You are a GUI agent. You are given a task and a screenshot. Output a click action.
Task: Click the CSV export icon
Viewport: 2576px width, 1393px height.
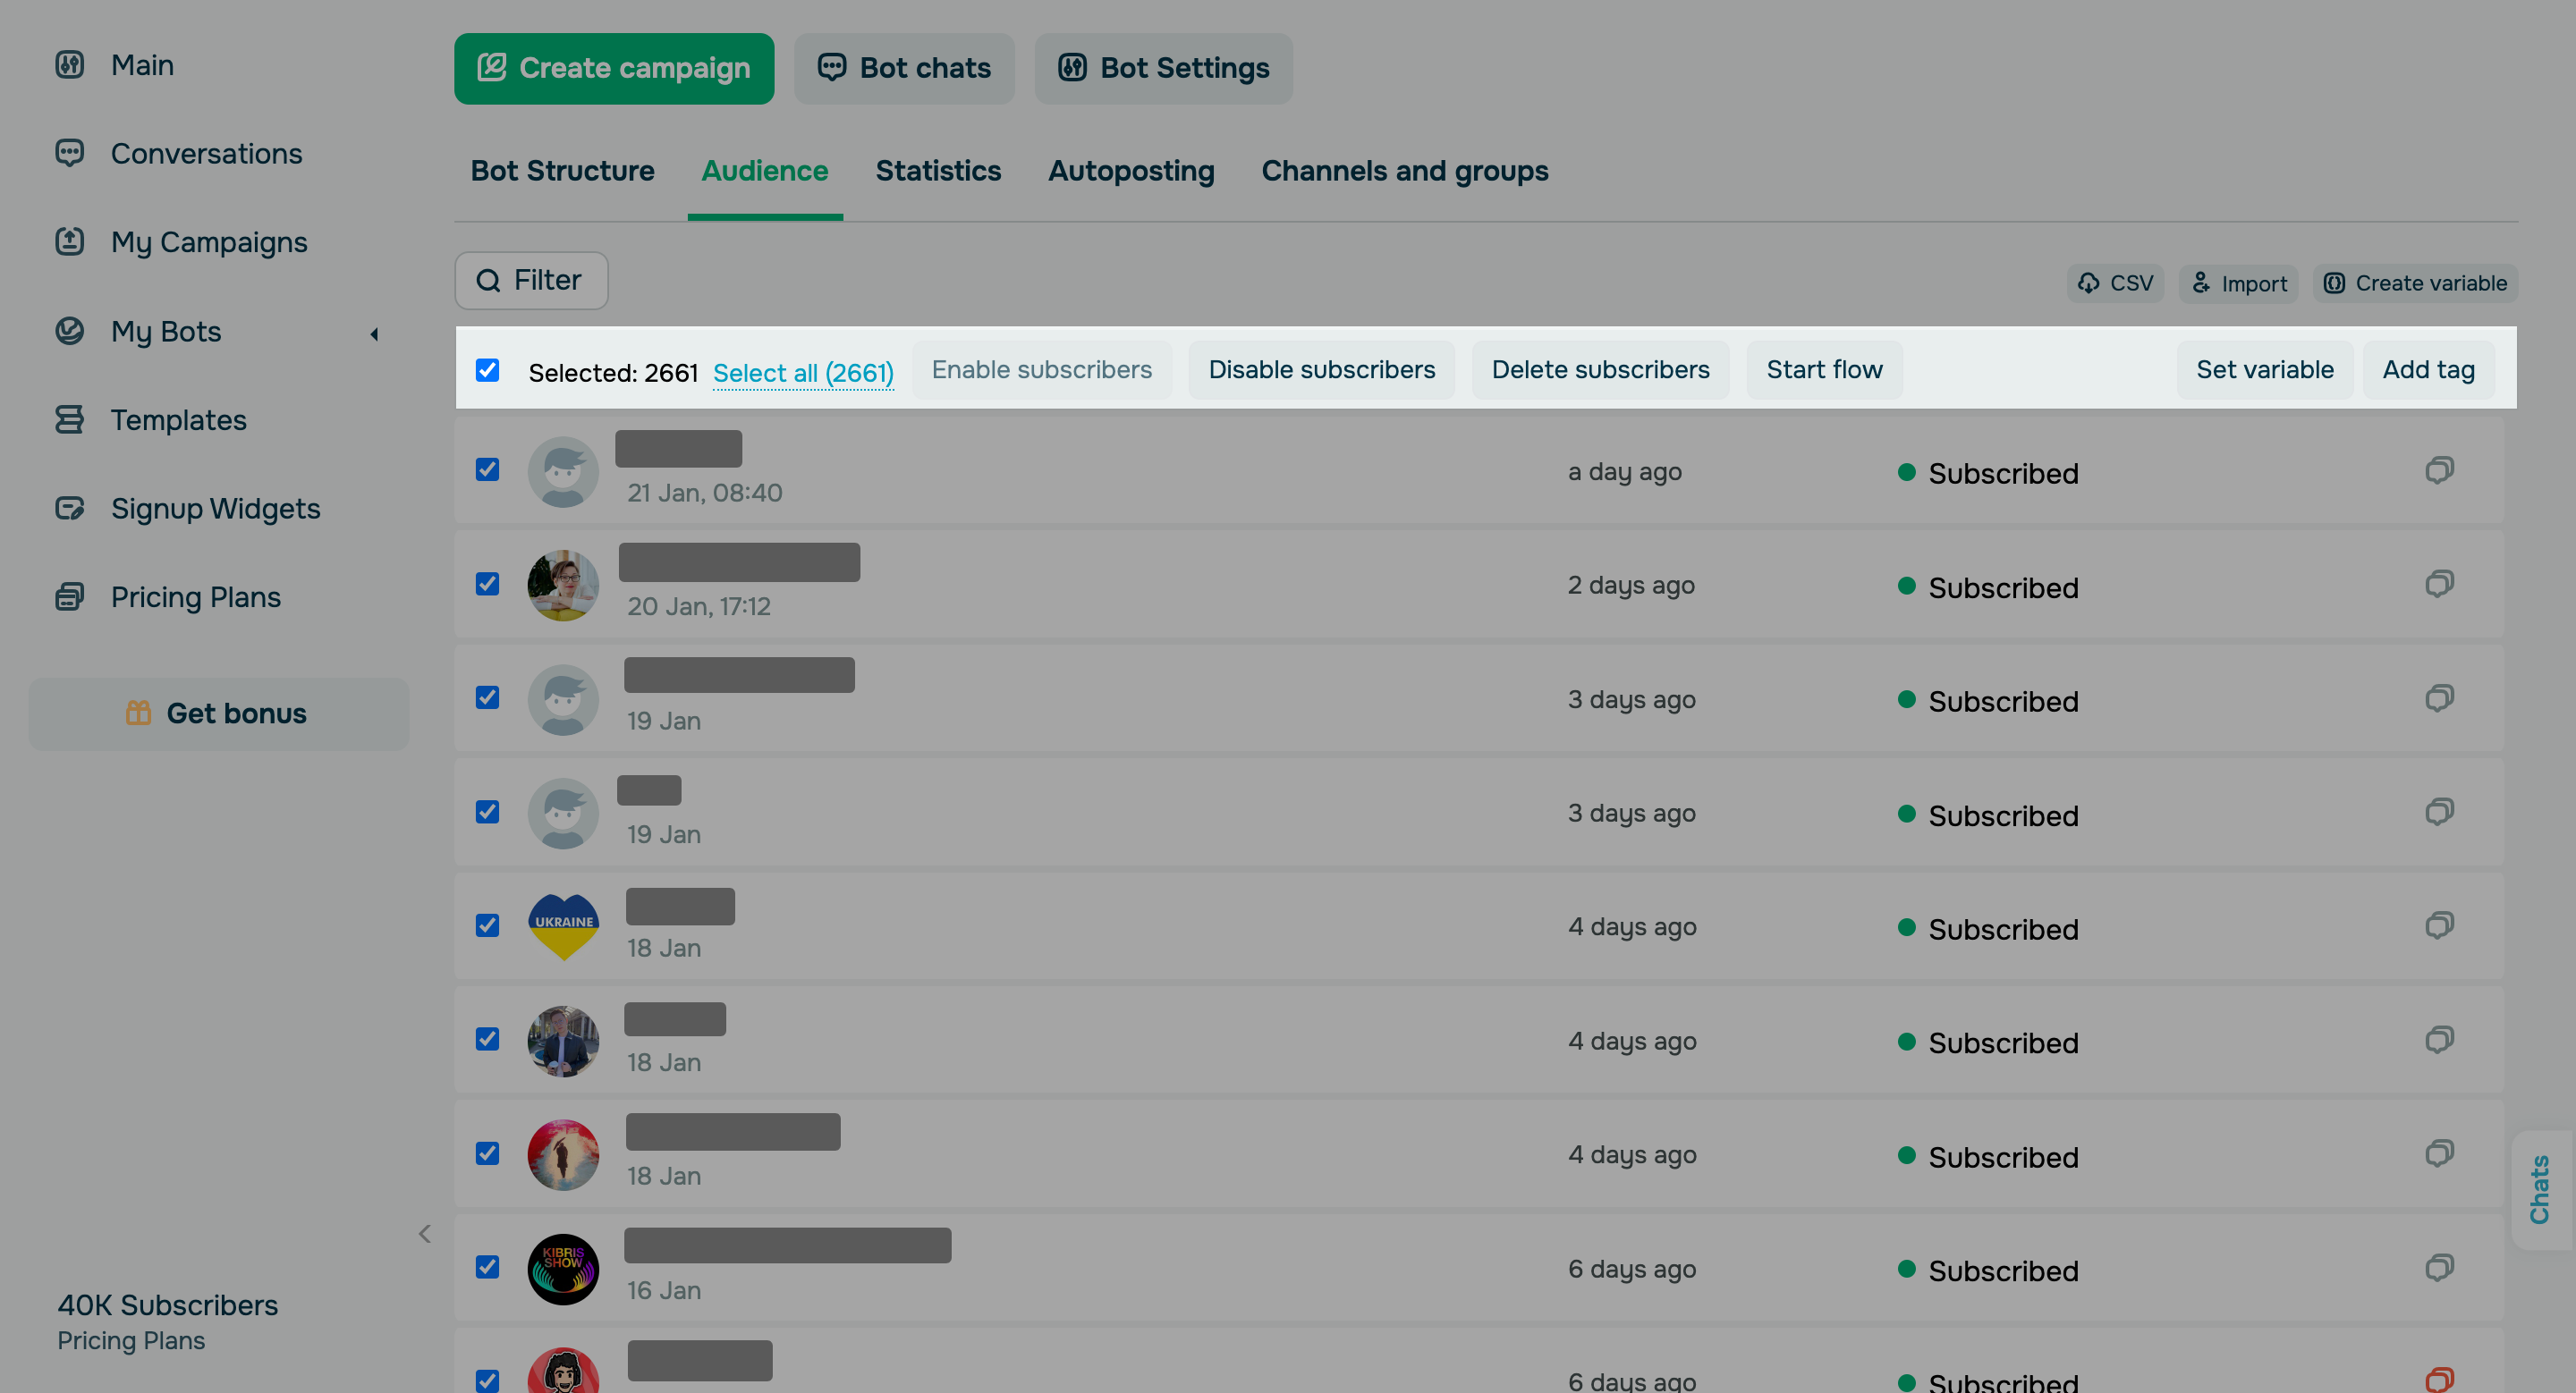click(2089, 283)
